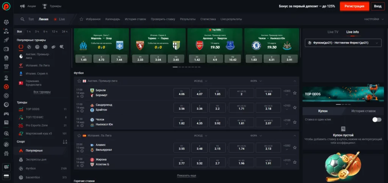This screenshot has height=183, width=388.
Task: Select the 6 ч time filter
Action: click(x=45, y=32)
